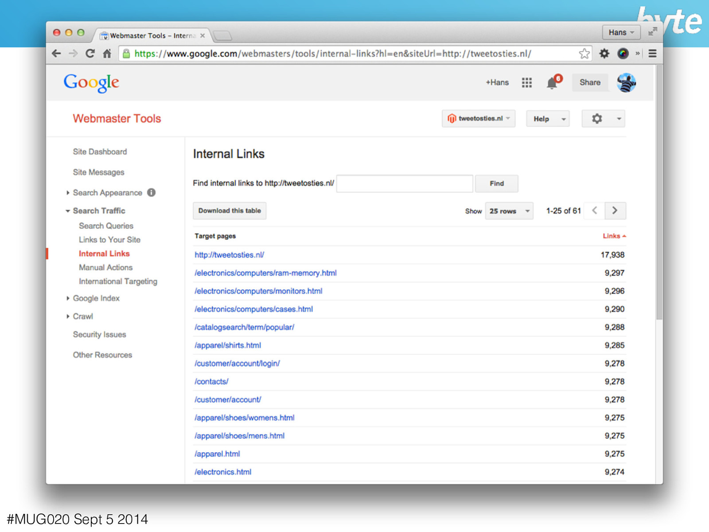Screen dimensions: 709x532
Task: Go back with the browser back arrow
Action: pyautogui.click(x=56, y=54)
